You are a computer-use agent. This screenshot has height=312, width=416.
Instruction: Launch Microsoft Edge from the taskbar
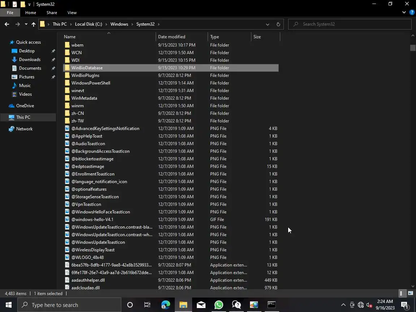click(x=165, y=305)
